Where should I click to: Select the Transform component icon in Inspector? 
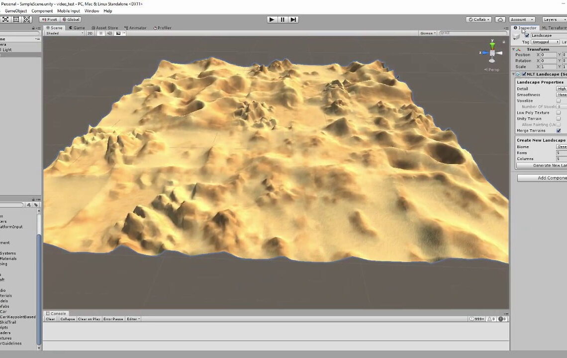click(519, 50)
